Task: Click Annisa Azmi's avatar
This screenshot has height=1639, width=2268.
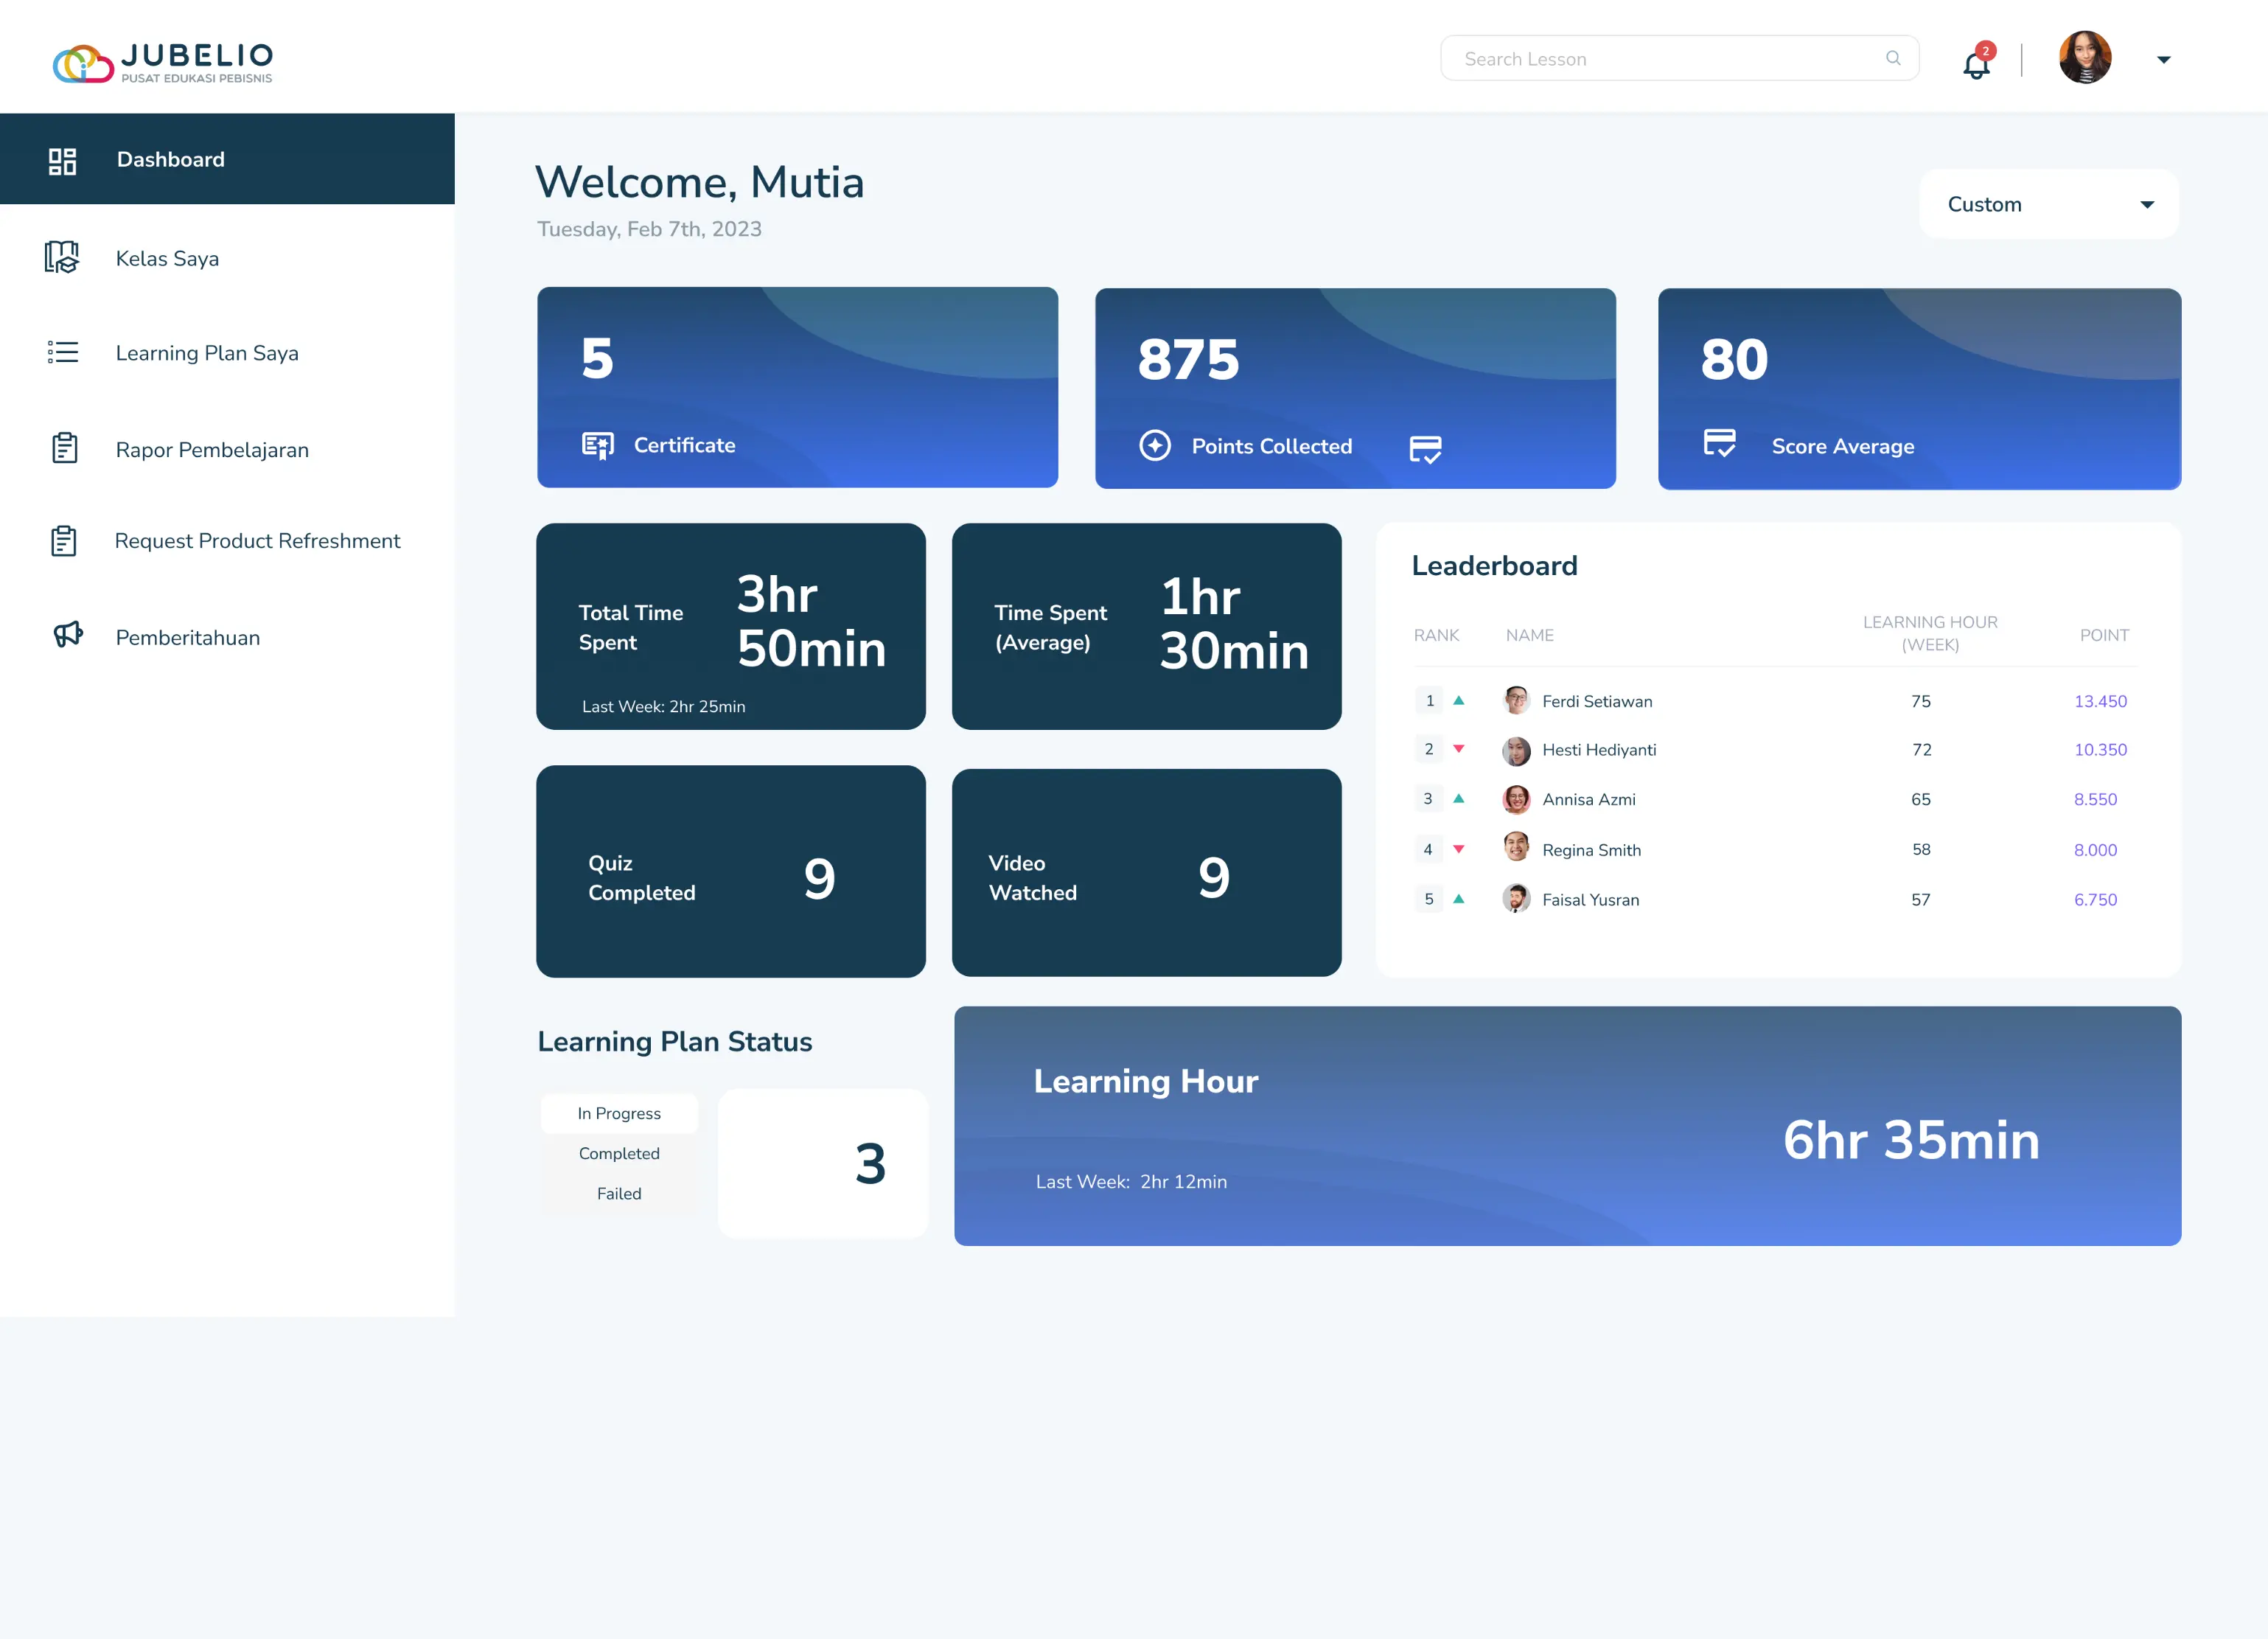Action: (1516, 799)
